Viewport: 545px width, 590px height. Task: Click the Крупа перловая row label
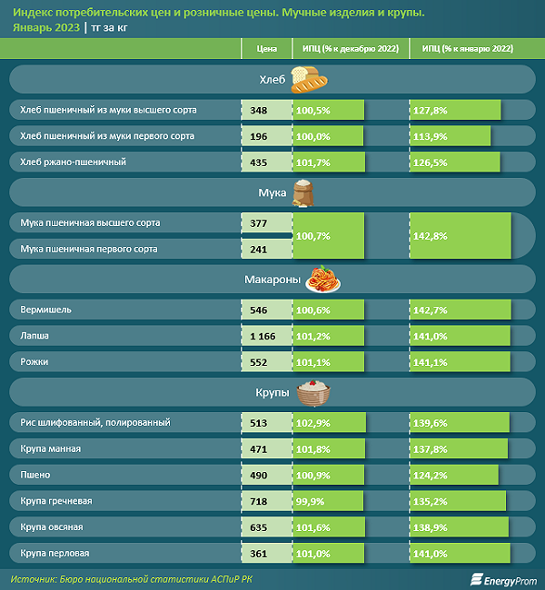(54, 553)
